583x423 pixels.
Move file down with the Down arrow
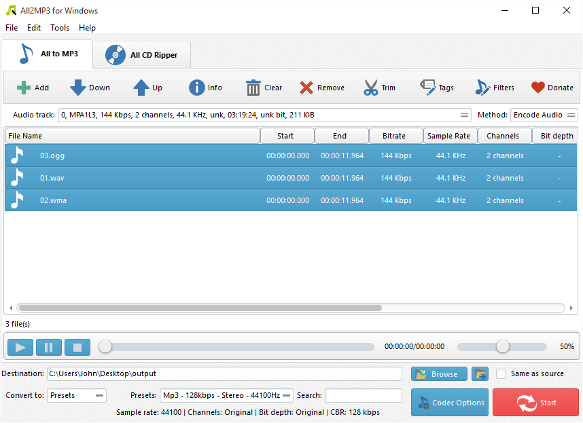[78, 88]
